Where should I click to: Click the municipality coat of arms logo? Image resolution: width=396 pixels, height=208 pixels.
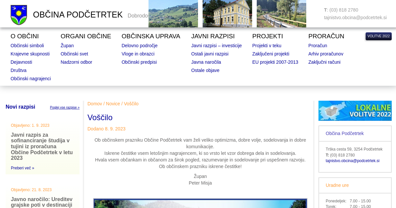pyautogui.click(x=19, y=15)
